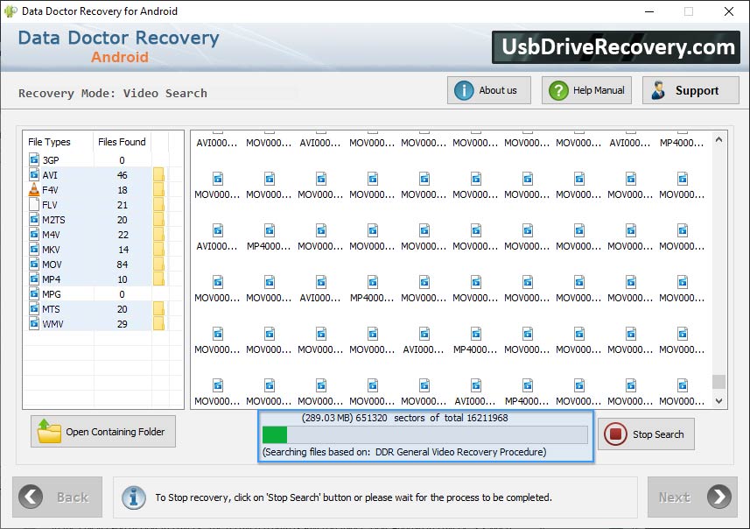Select the MP4000 file in the bottom row
The width and height of the screenshot is (750, 529).
coord(528,391)
